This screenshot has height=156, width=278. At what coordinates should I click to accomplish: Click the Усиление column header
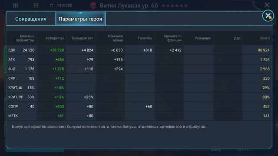pos(203,38)
